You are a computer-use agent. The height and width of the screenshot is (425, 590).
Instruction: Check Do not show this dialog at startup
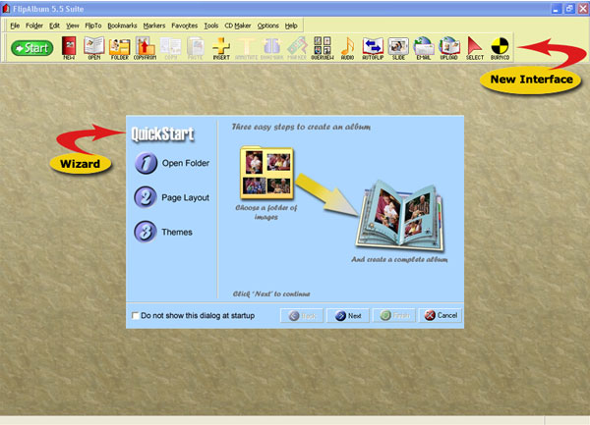coord(135,315)
